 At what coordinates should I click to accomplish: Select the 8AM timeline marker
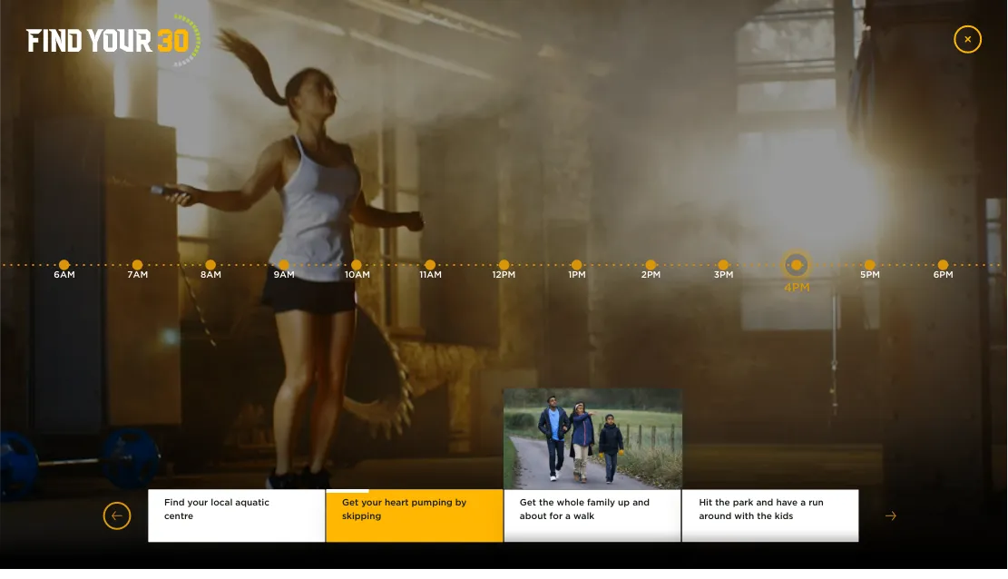[x=210, y=265]
